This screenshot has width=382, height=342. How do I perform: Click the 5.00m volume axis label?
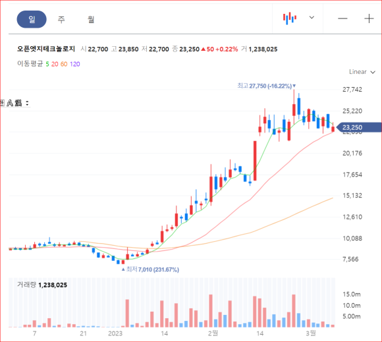pyautogui.click(x=352, y=316)
